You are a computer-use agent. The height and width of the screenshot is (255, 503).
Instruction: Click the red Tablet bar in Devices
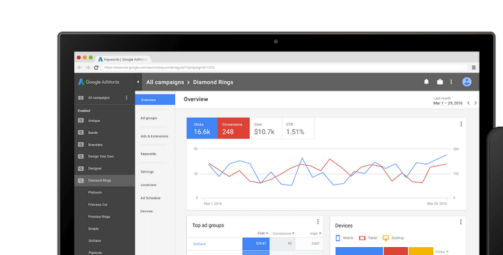[396, 251]
